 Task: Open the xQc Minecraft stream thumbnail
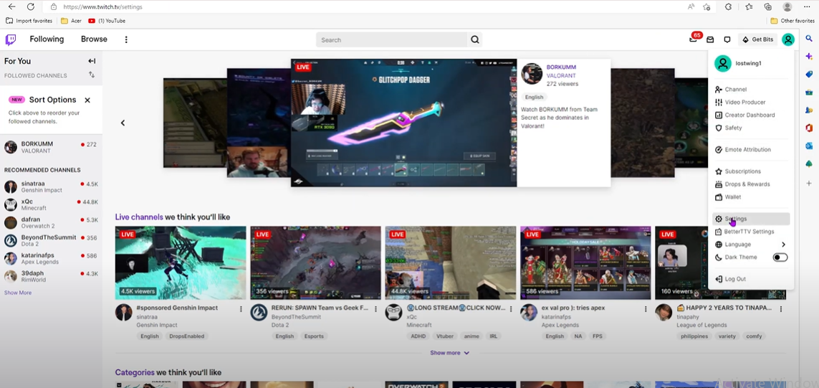450,263
